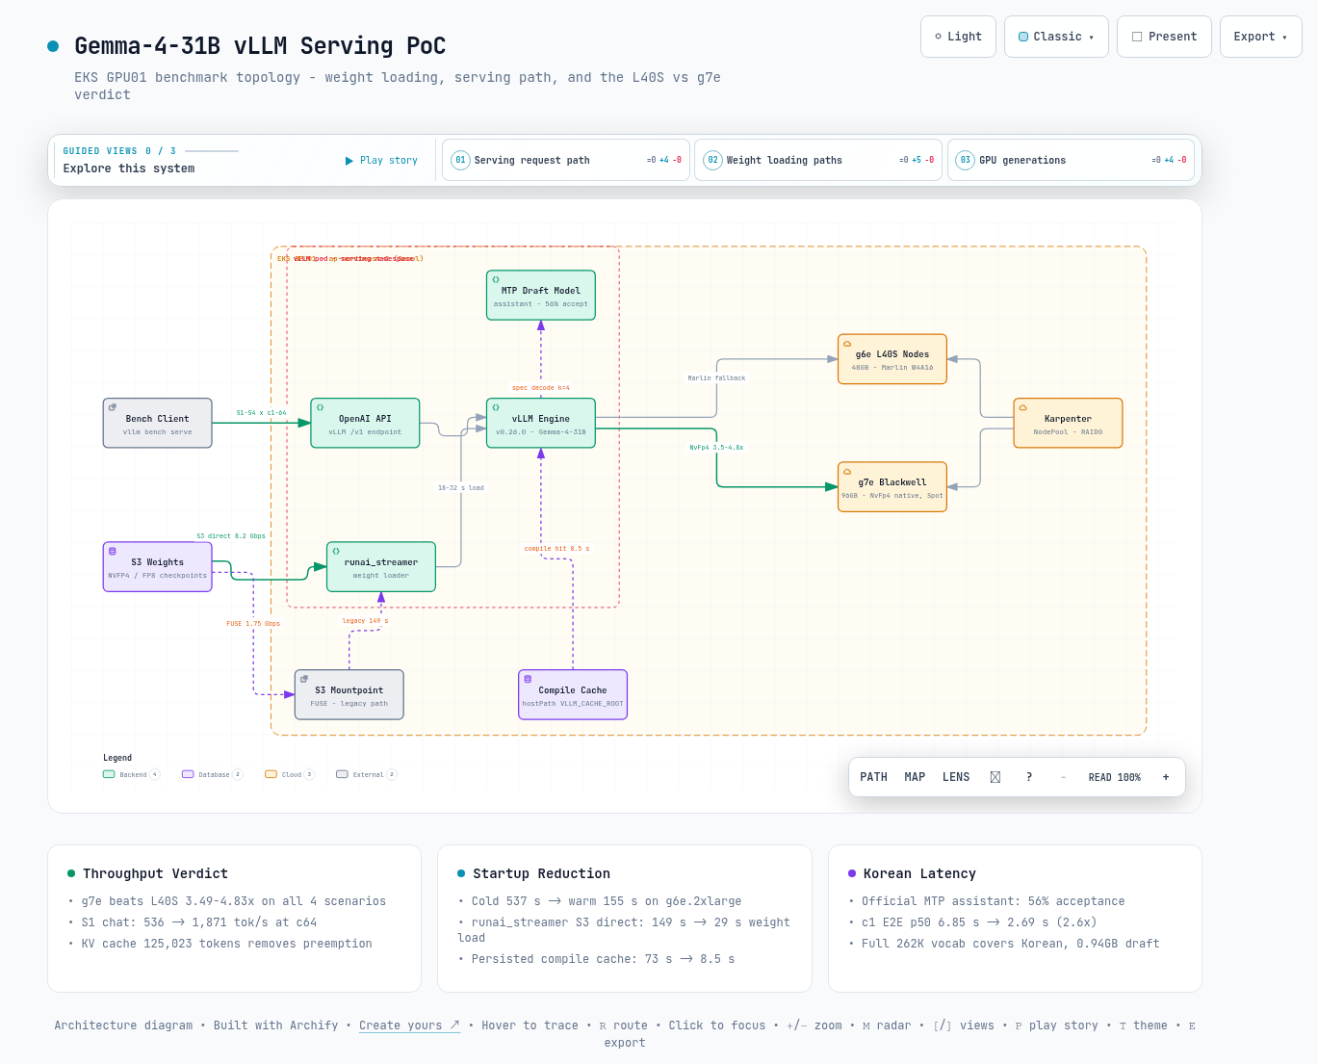This screenshot has height=1064, width=1318.
Task: Click the 'legacy 149 s' edge label
Action: coord(365,621)
